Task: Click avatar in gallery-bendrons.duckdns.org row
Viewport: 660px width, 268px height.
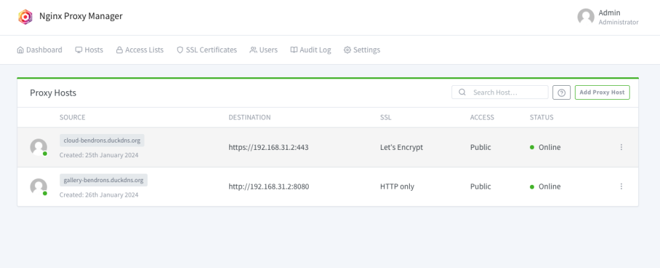Action: click(x=38, y=186)
